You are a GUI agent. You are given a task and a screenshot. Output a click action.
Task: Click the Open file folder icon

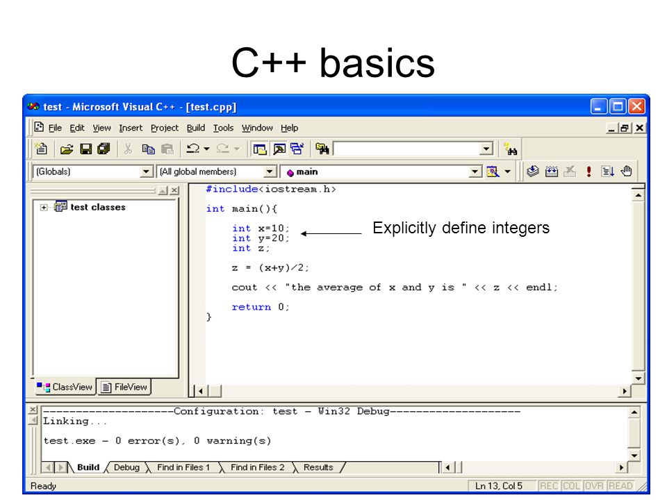point(67,149)
